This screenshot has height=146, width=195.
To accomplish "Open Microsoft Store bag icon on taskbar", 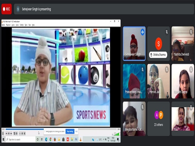I will coord(63,139).
